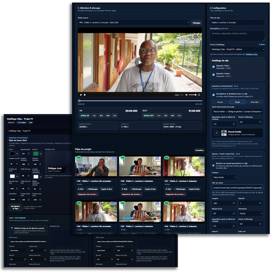Toggle the Ajouter l'outro checkbox
This screenshot has width=272, height=272.
214,75
